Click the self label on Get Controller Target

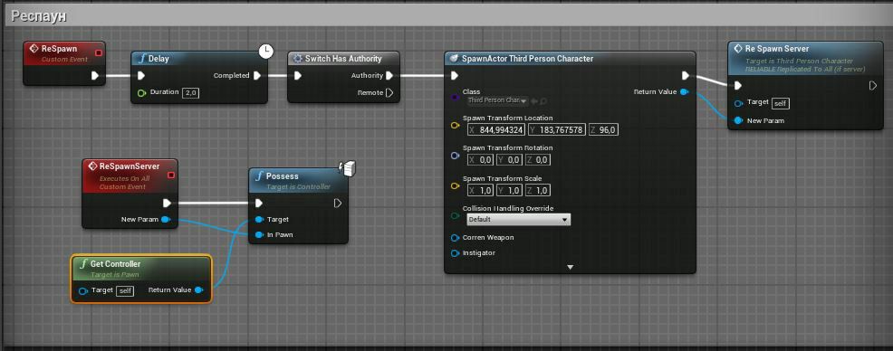pos(125,290)
